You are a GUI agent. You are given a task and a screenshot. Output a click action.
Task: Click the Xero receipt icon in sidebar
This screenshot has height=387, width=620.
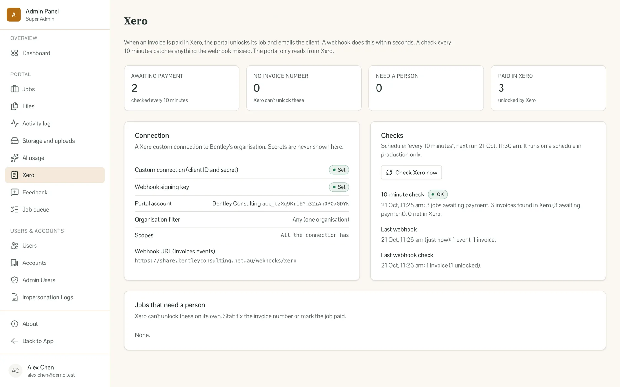coord(15,175)
